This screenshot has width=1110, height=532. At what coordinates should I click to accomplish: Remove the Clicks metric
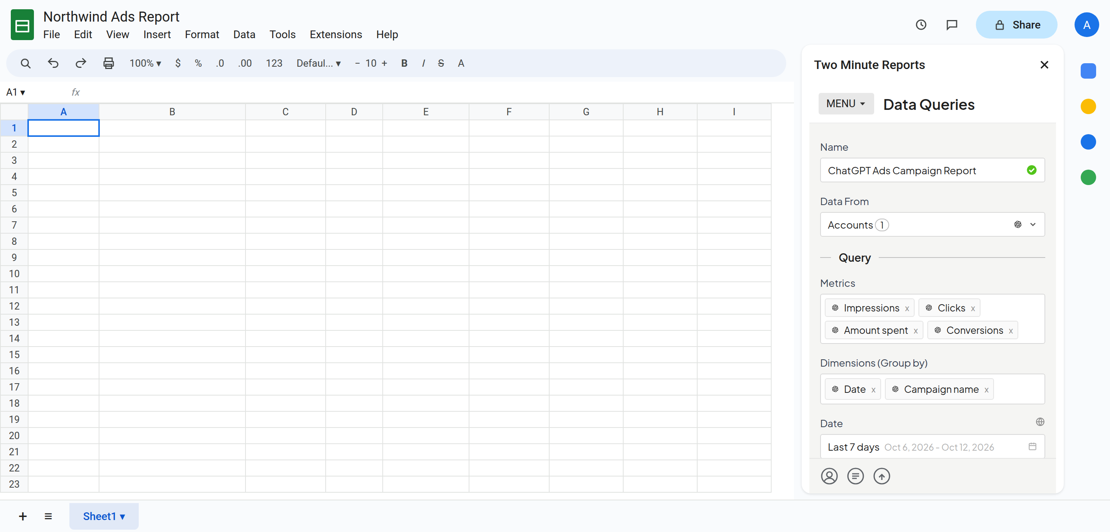tap(973, 309)
